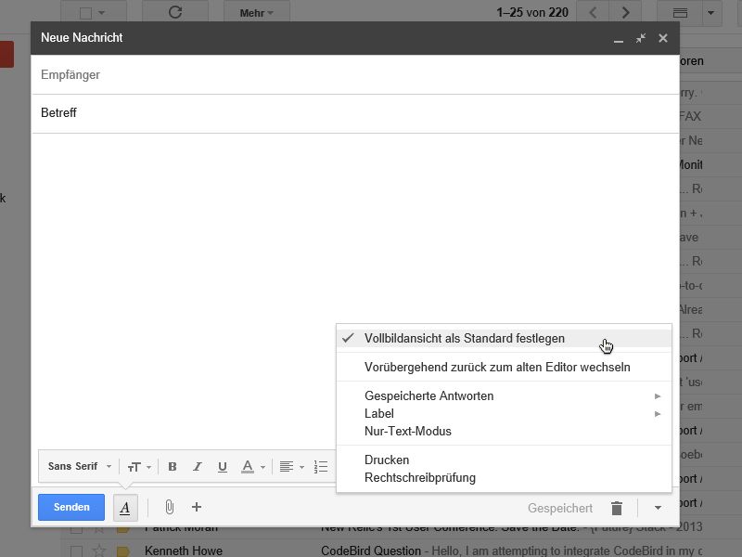Screen dimensions: 742x557
Task: Open Sans Serif font dropdown
Action: (x=80, y=466)
